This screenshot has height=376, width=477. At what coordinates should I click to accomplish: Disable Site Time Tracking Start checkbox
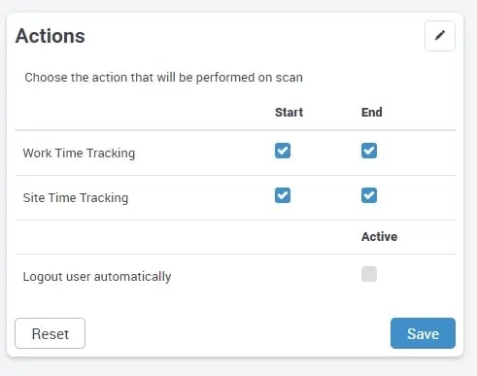click(x=283, y=195)
